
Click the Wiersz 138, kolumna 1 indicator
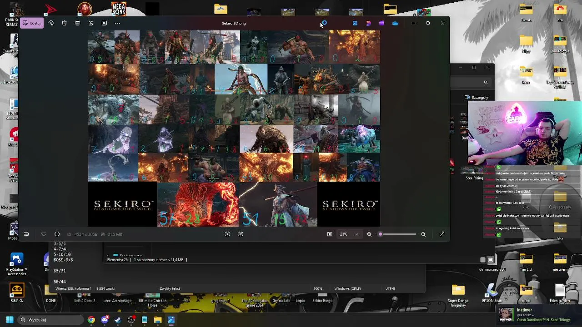pos(73,288)
